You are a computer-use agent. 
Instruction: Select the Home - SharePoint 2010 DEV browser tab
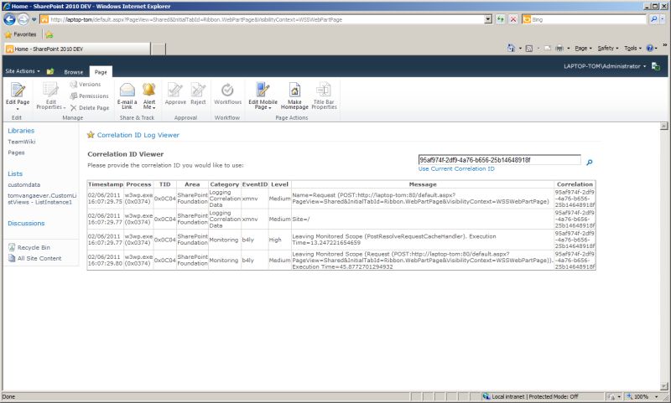[77, 49]
